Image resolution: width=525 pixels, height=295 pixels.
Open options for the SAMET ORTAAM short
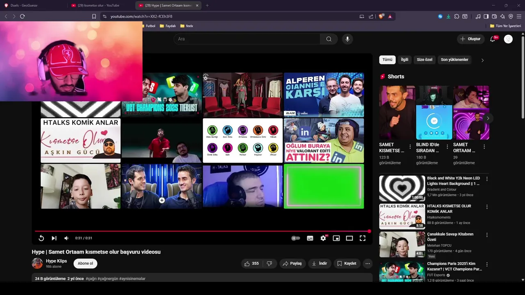(x=484, y=147)
